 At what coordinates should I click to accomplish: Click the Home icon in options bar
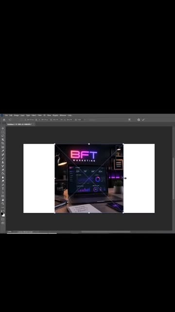click(4, 120)
